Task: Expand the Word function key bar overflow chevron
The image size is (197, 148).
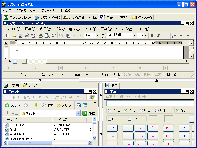Action: (x=192, y=68)
